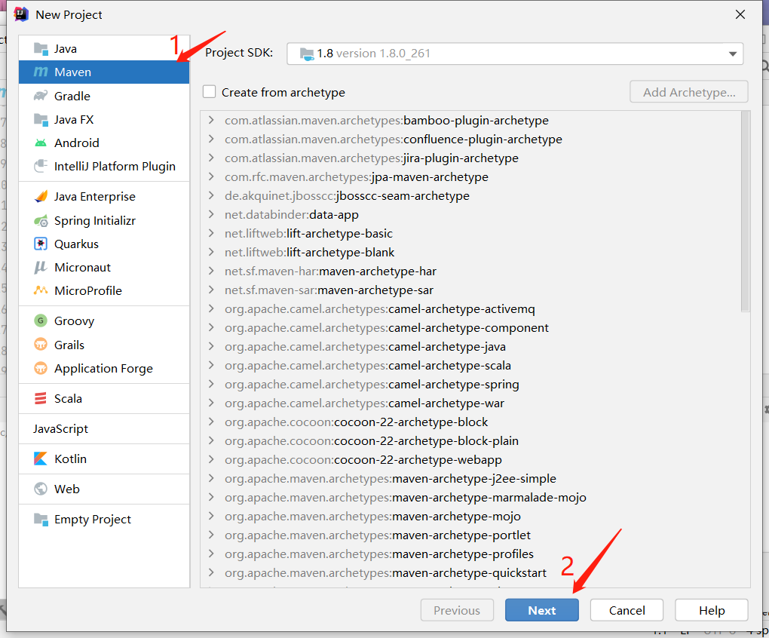Enable Create from archetype checkbox
The image size is (769, 638).
point(210,92)
